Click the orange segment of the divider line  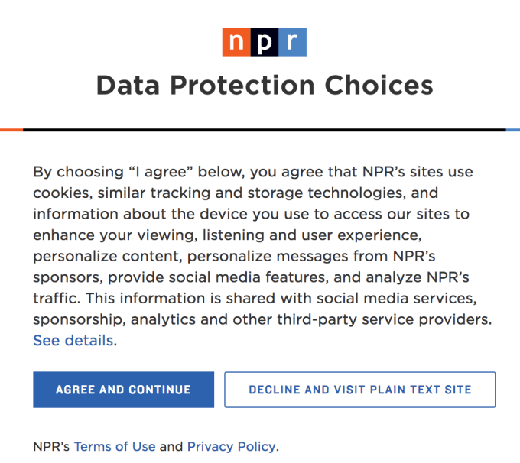coord(11,130)
